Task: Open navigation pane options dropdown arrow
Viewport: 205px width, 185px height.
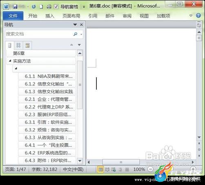Action: point(75,25)
